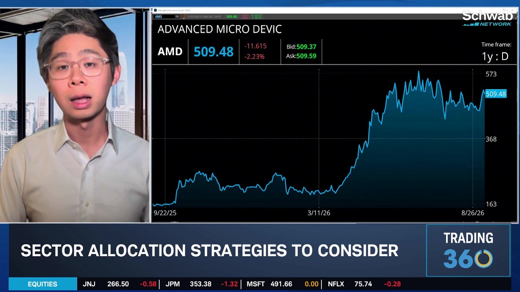Screen dimensions: 520x292
Task: Click the JNJ symbol in the ticker
Action: 89,284
